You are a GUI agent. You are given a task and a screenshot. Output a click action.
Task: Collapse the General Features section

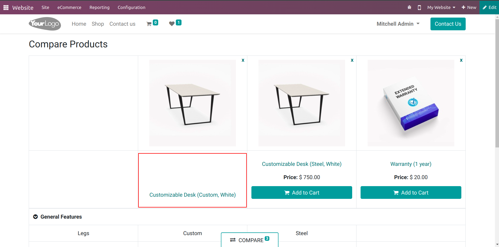click(x=35, y=217)
